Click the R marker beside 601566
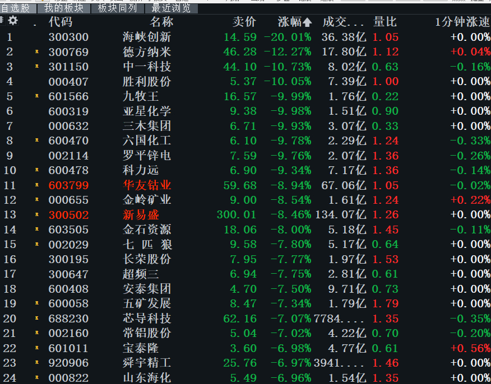This screenshot has width=491, height=384. 36,96
